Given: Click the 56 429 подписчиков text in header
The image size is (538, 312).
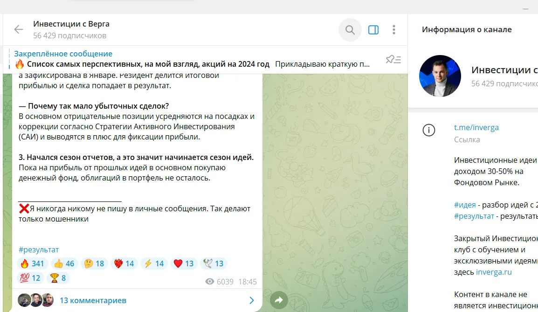Looking at the screenshot, I should click(x=69, y=36).
